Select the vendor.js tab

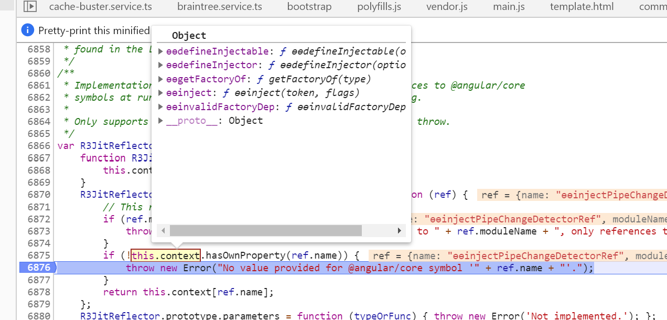click(447, 7)
